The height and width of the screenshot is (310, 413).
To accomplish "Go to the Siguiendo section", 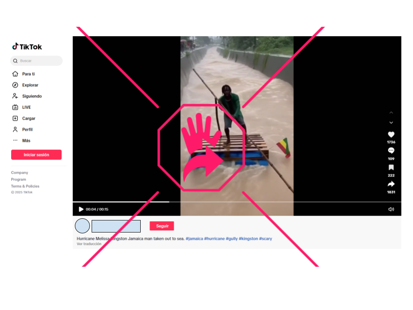I will pos(32,96).
